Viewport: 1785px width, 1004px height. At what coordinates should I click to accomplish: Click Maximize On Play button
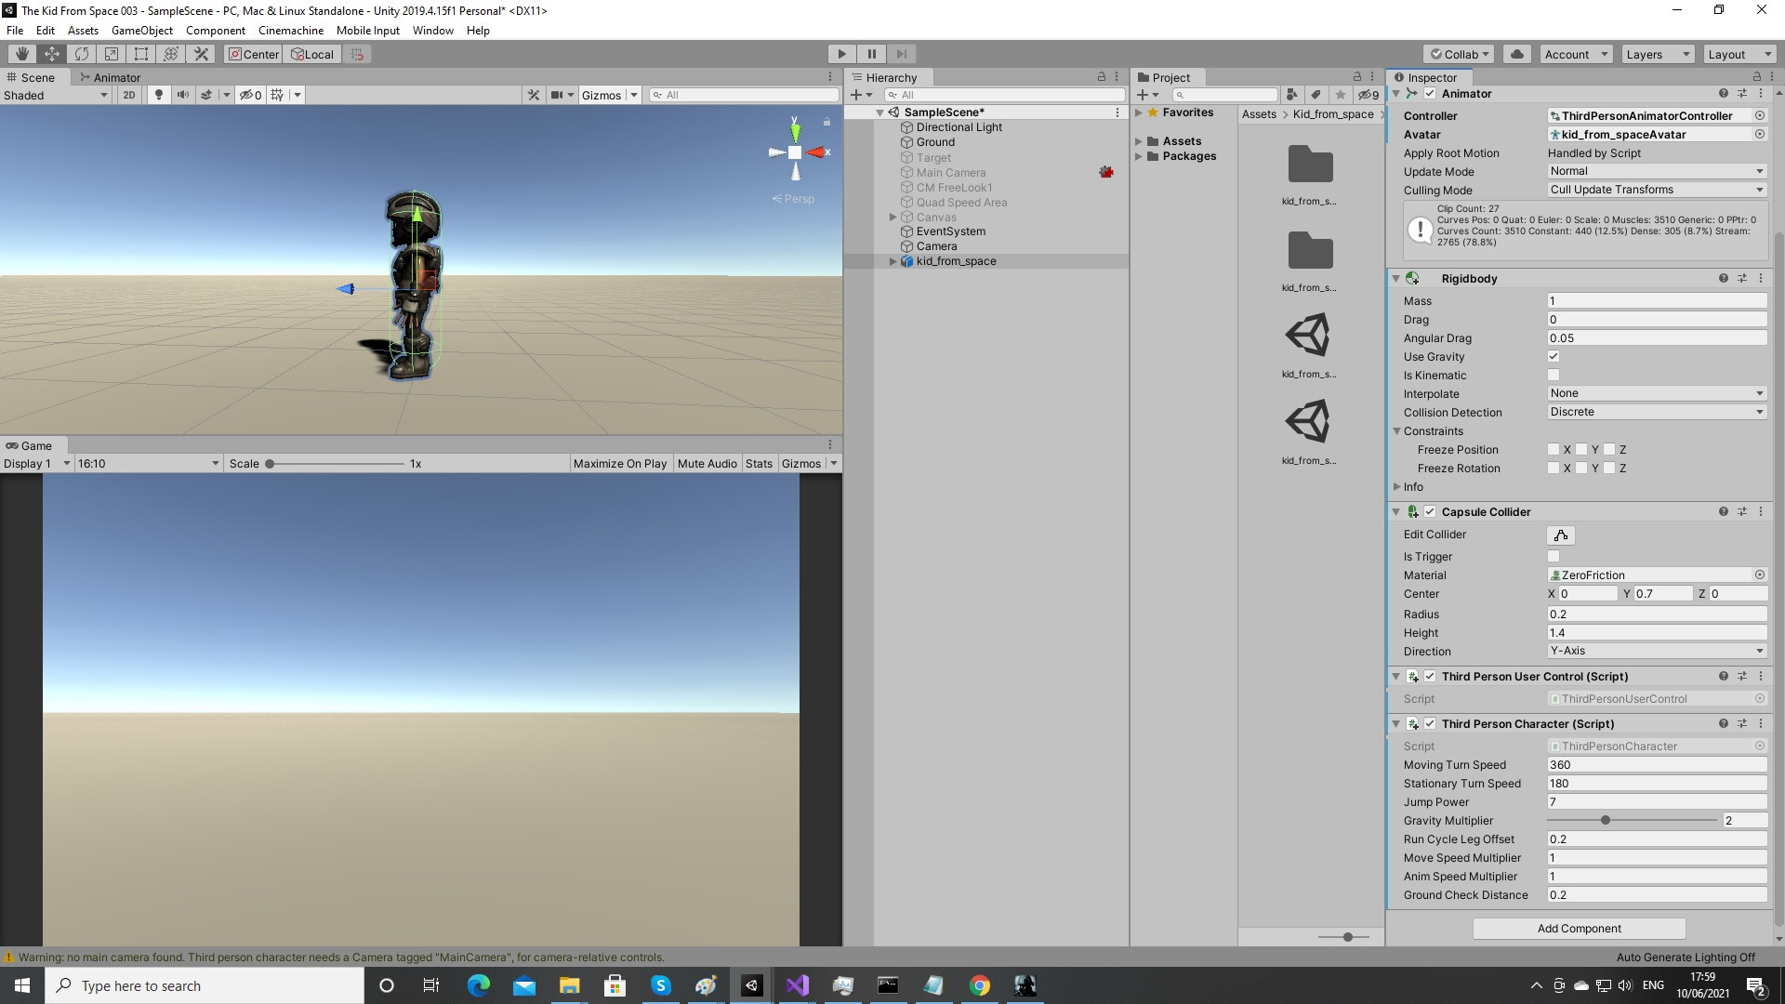(619, 463)
